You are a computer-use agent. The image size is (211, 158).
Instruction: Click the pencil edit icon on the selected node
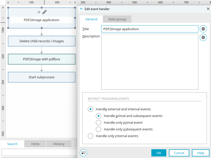click(x=44, y=12)
